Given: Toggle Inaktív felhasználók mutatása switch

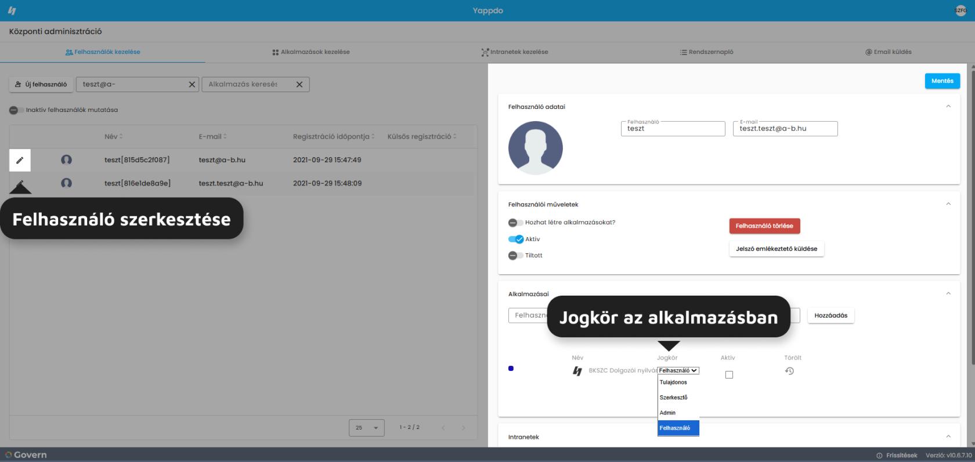Looking at the screenshot, I should [x=16, y=110].
